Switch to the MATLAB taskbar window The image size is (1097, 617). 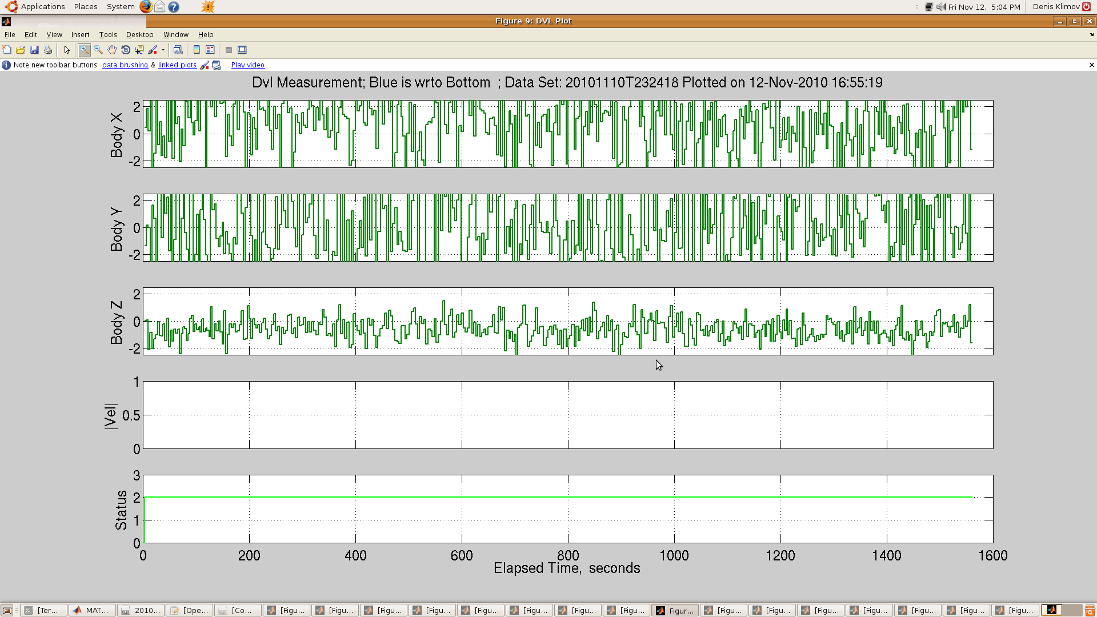92,611
